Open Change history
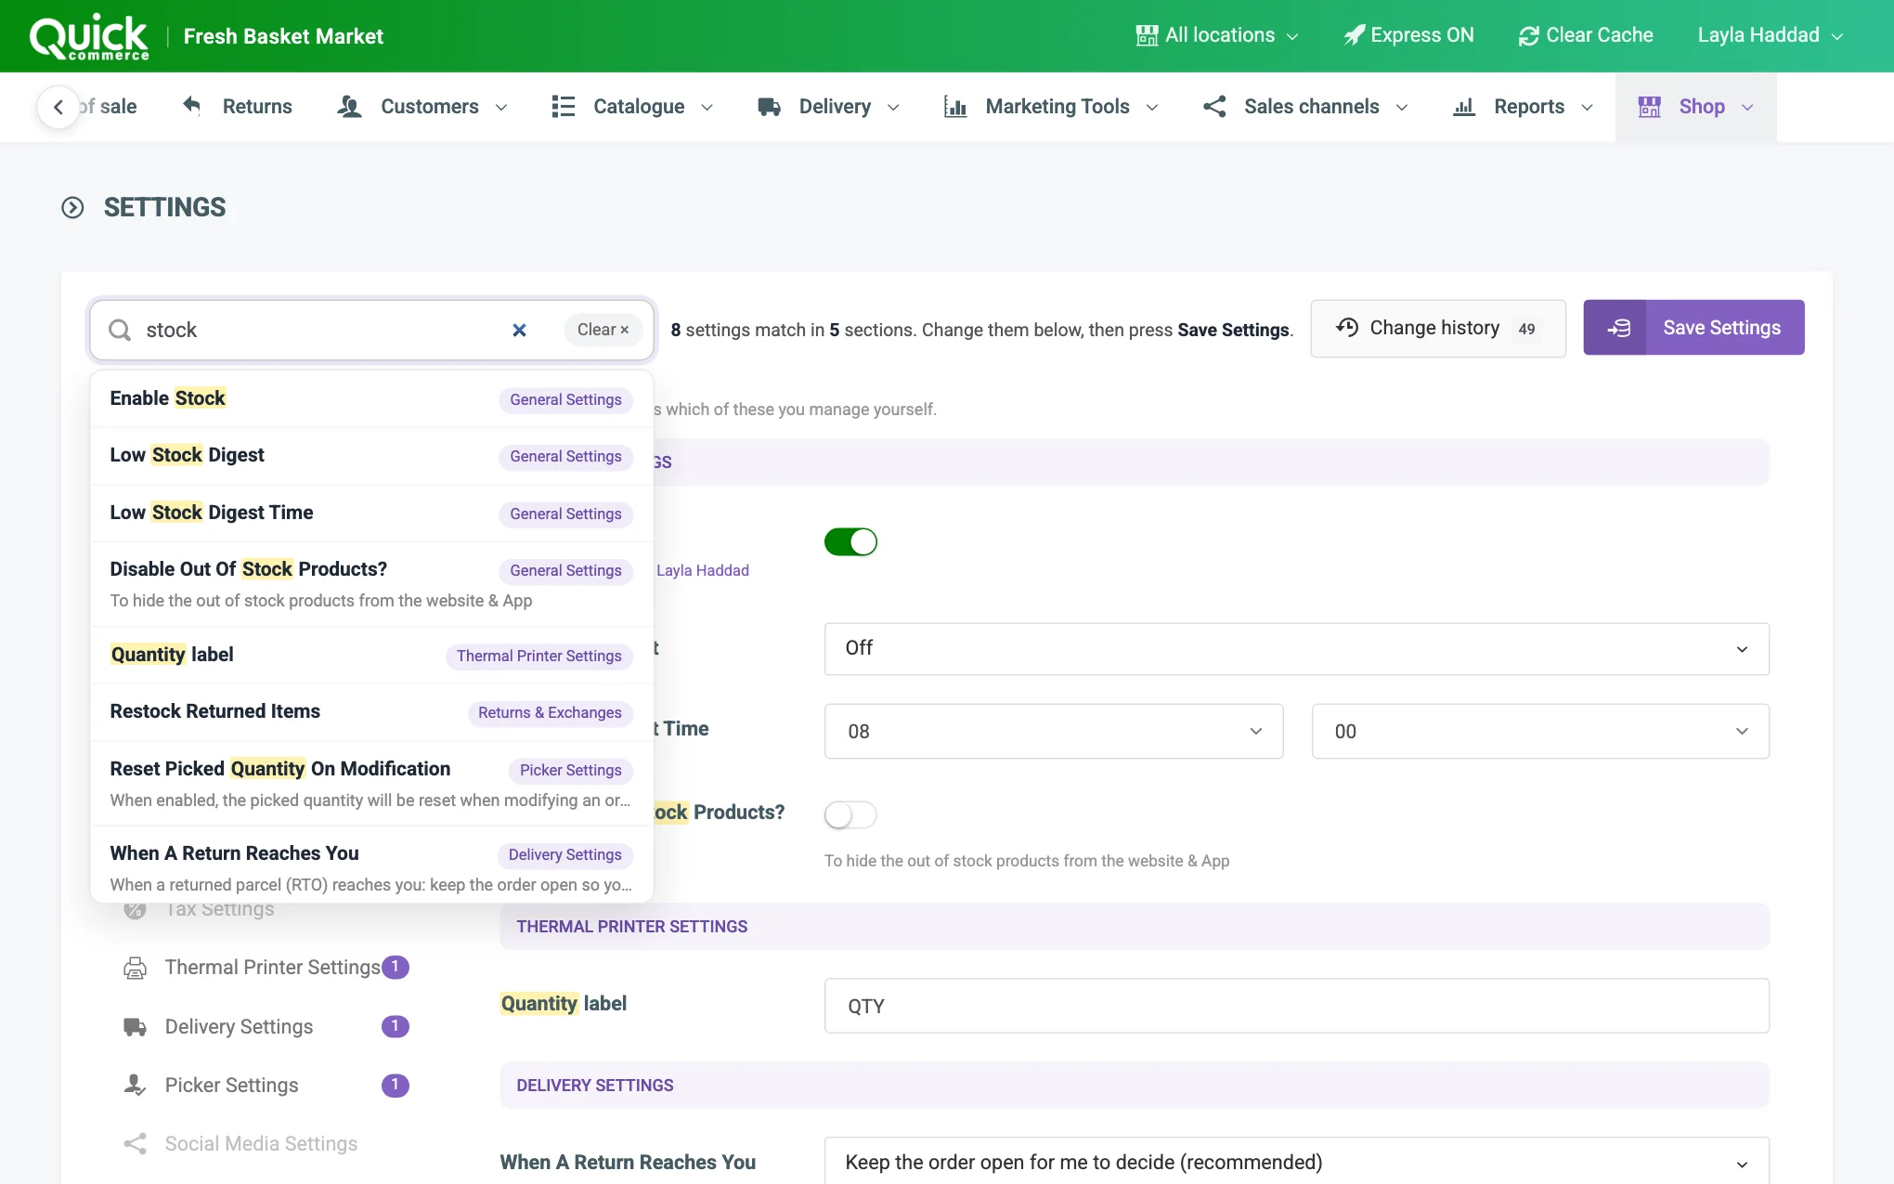Screen dimensions: 1894x1184 click(1438, 328)
